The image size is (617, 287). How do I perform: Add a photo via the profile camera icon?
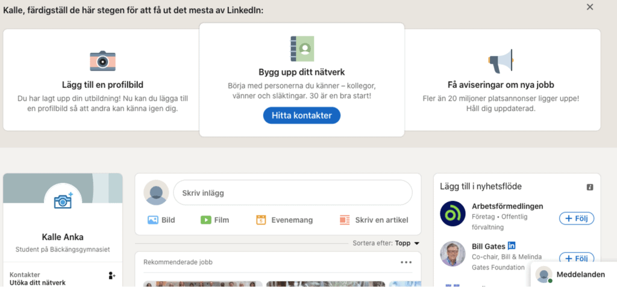pos(63,201)
